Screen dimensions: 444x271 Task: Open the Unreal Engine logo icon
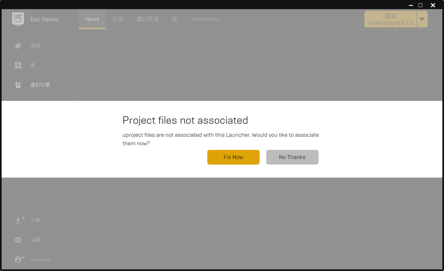(18, 85)
